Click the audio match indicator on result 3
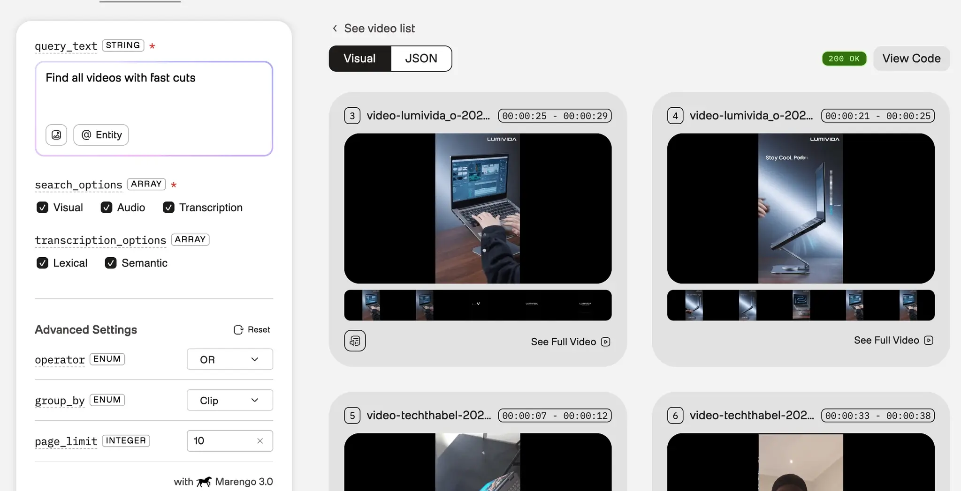 tap(354, 341)
